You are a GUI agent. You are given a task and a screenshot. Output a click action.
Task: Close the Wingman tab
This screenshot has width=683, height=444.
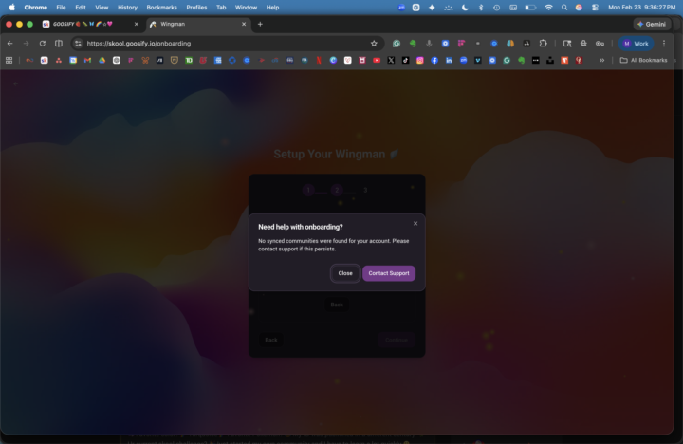tap(244, 24)
